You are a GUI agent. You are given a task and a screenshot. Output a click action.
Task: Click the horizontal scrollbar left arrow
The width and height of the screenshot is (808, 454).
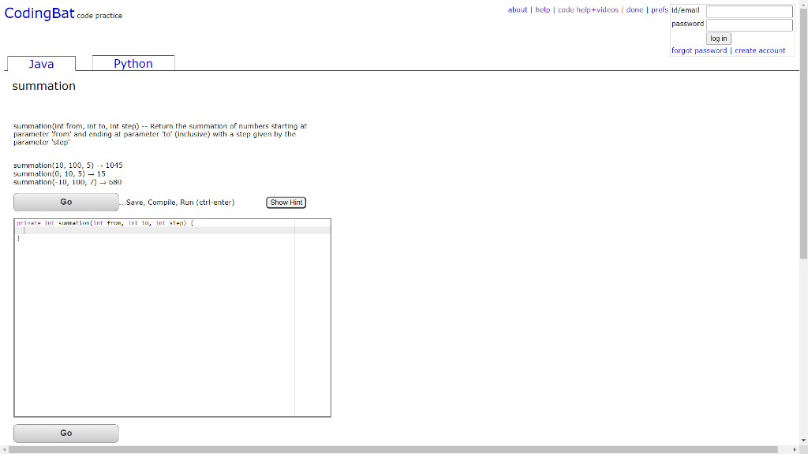point(4,450)
